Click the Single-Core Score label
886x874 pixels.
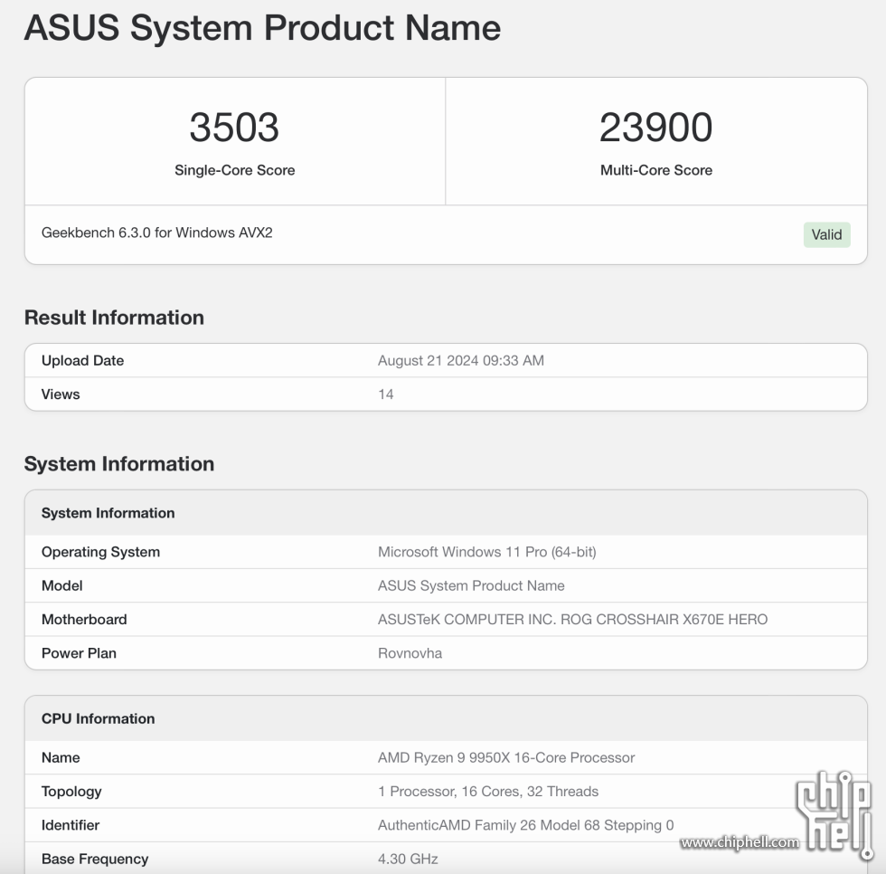pyautogui.click(x=234, y=170)
